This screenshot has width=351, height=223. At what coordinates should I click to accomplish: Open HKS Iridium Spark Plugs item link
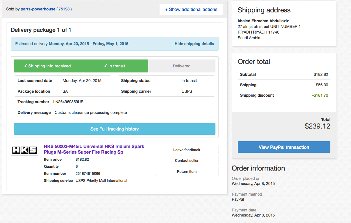pos(94,149)
